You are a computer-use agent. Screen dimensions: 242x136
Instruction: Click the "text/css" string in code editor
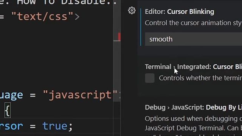[x=42, y=16]
